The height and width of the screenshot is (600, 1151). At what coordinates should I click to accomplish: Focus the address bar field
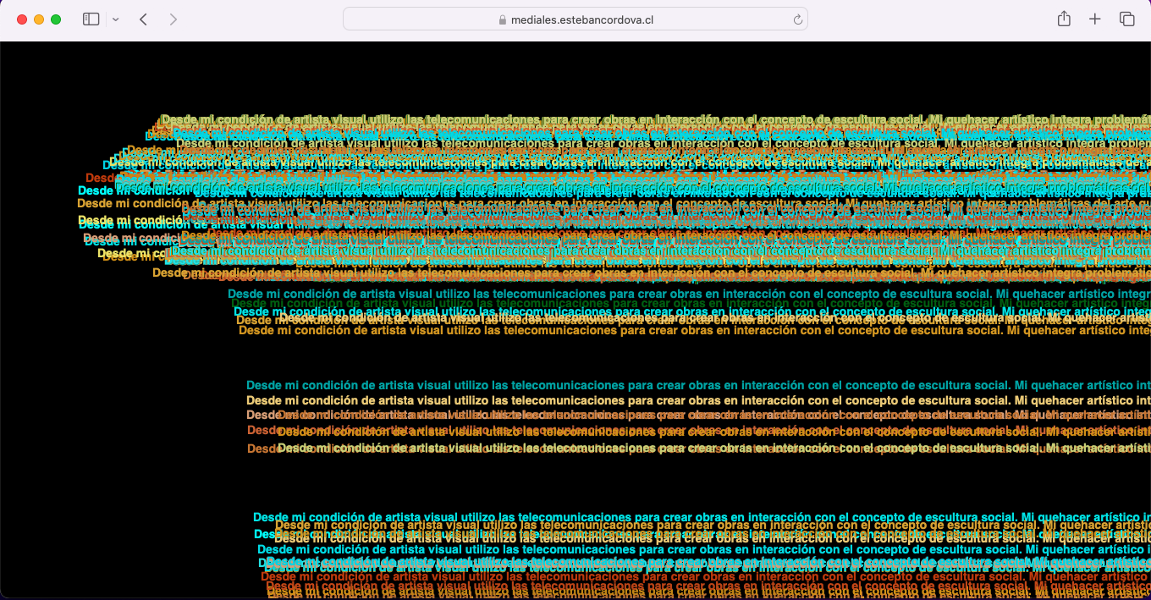575,19
